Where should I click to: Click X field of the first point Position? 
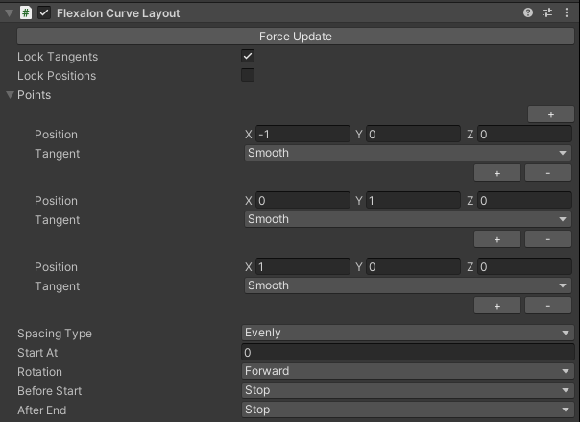tap(302, 134)
